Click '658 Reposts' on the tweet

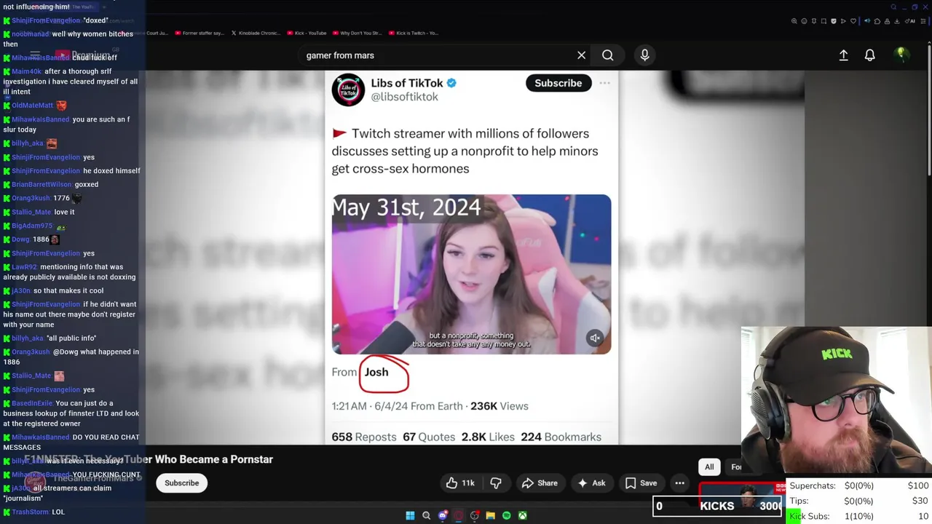coord(364,437)
